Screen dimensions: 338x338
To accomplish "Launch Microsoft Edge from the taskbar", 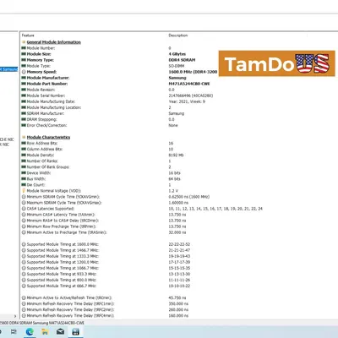I will coord(30,332).
